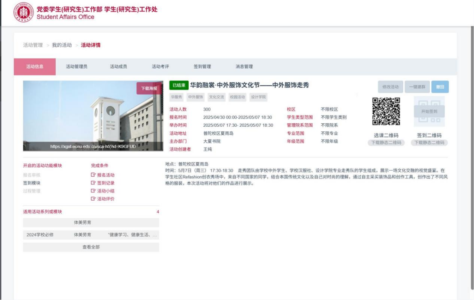Click the 活动管理 breadcrumb link
This screenshot has width=474, height=300.
[33, 45]
